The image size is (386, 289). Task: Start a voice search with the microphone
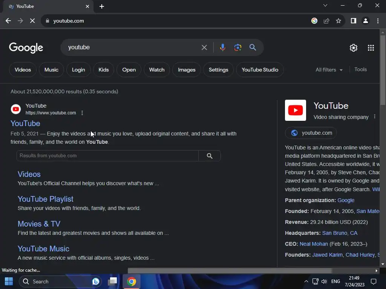pyautogui.click(x=222, y=47)
